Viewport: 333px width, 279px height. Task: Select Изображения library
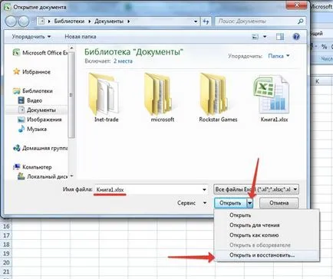(40, 120)
